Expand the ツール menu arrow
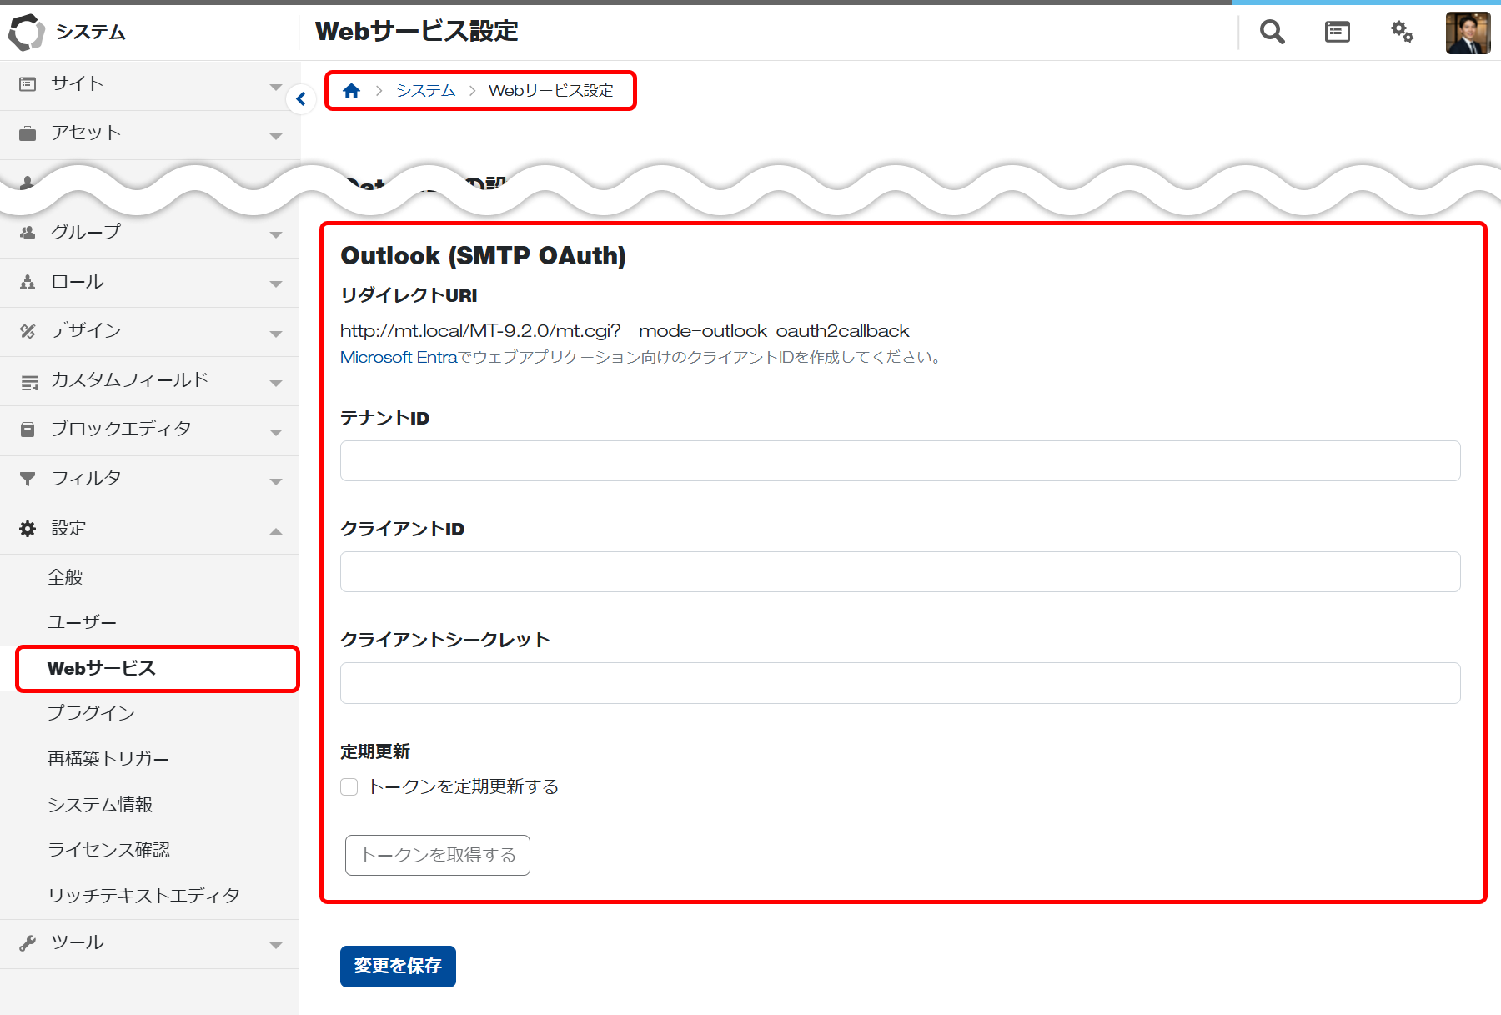This screenshot has height=1015, width=1501. [x=276, y=946]
